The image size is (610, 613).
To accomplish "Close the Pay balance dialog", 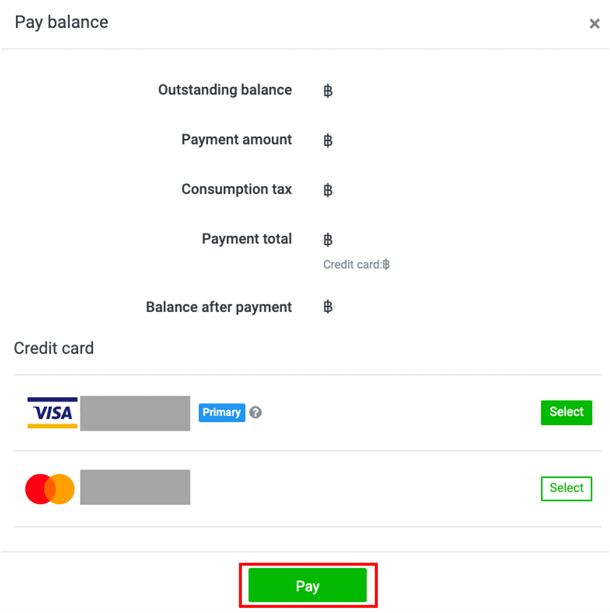I will click(594, 24).
